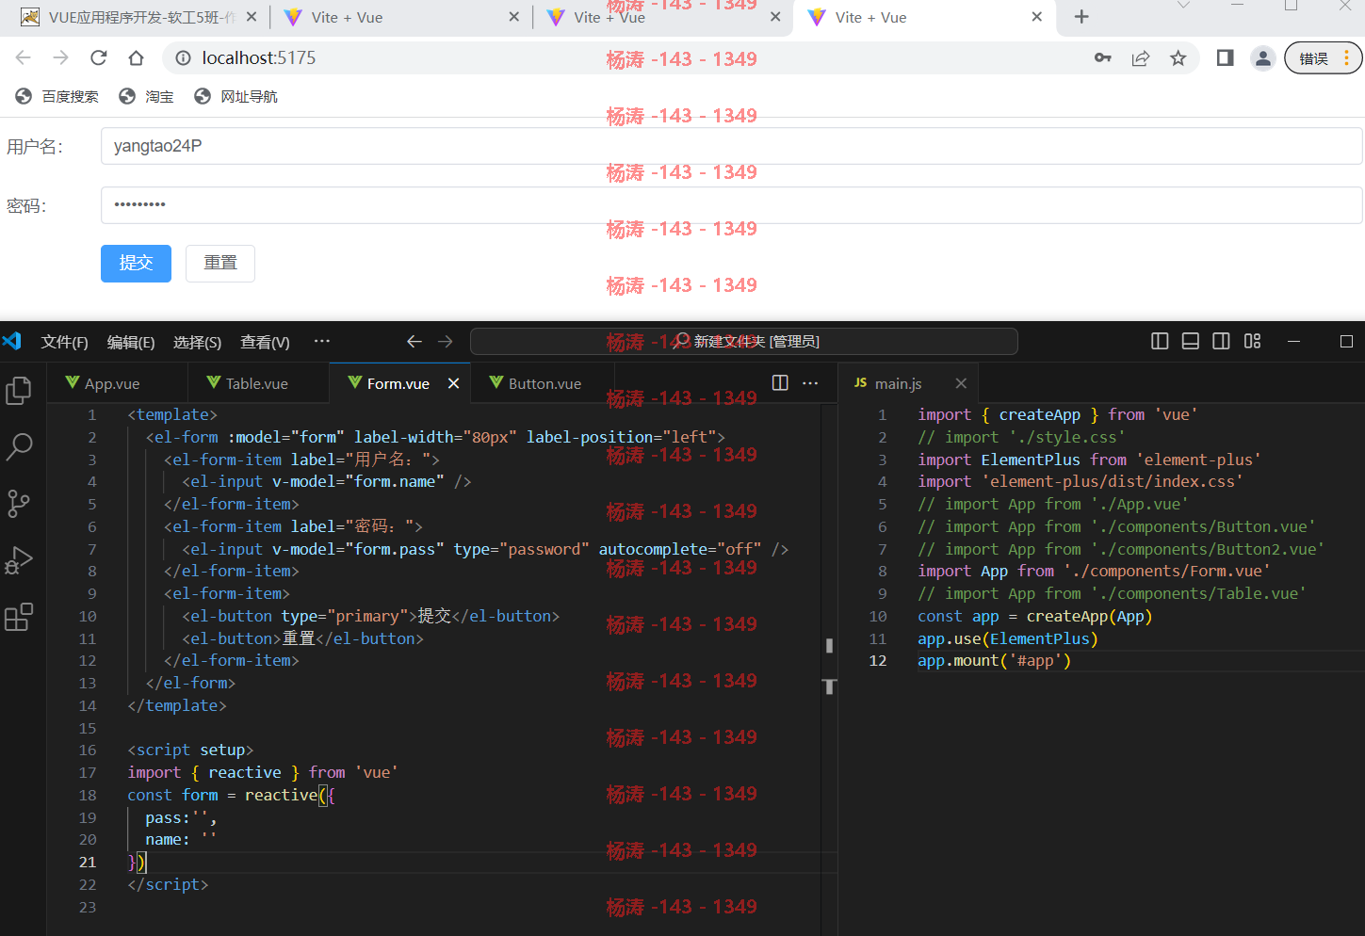
Task: Toggle VS Code secondary side bar layout
Action: click(x=1221, y=341)
